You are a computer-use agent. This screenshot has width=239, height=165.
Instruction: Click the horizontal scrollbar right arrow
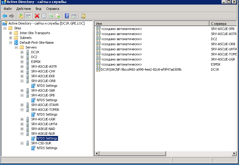(234, 153)
